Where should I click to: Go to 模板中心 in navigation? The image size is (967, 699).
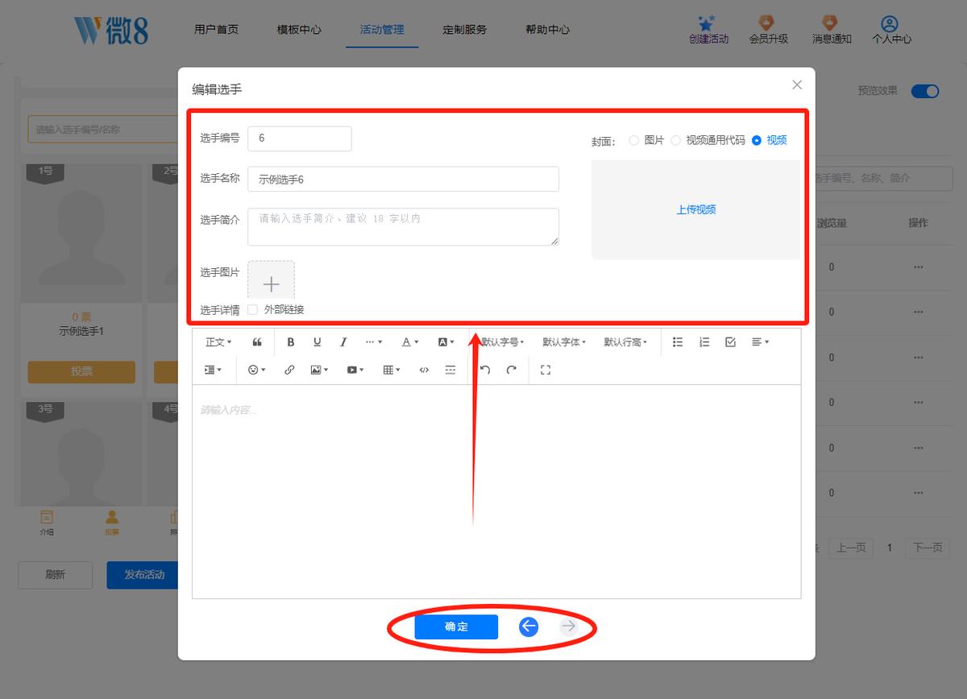[299, 30]
